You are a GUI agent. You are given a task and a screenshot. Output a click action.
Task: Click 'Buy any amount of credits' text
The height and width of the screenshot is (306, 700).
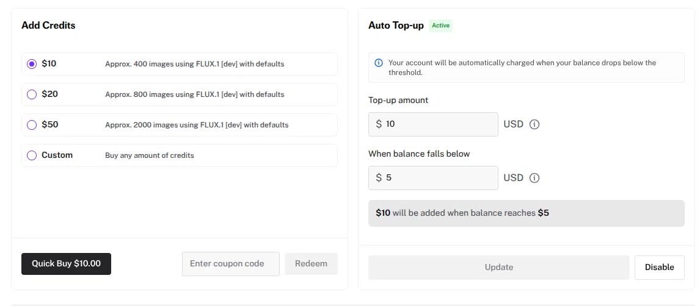click(x=150, y=155)
